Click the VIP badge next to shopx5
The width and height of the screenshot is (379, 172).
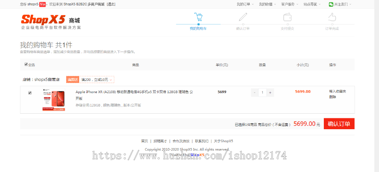tap(43, 4)
